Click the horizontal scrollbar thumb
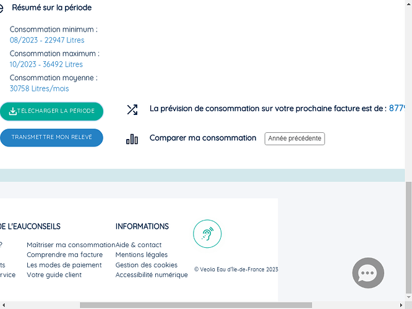This screenshot has height=309, width=412. (195, 305)
